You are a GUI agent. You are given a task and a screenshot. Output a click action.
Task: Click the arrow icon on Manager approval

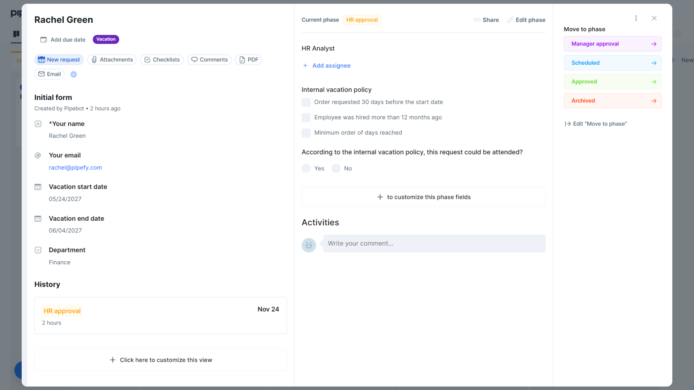(654, 44)
